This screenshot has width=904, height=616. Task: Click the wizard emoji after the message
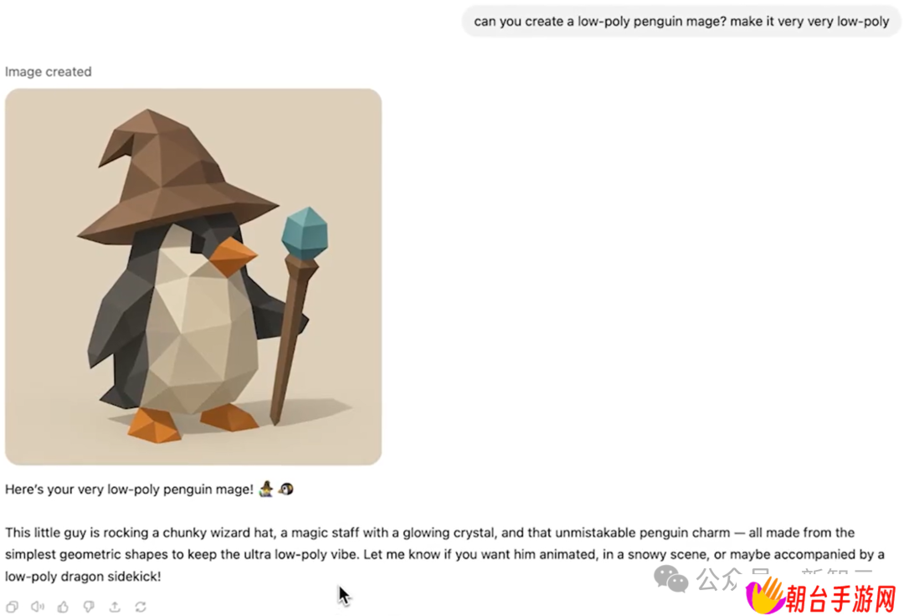(266, 489)
